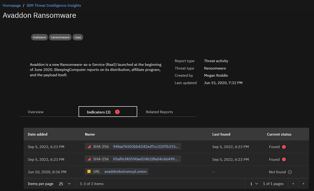Click the ransomware tag

coord(60,37)
